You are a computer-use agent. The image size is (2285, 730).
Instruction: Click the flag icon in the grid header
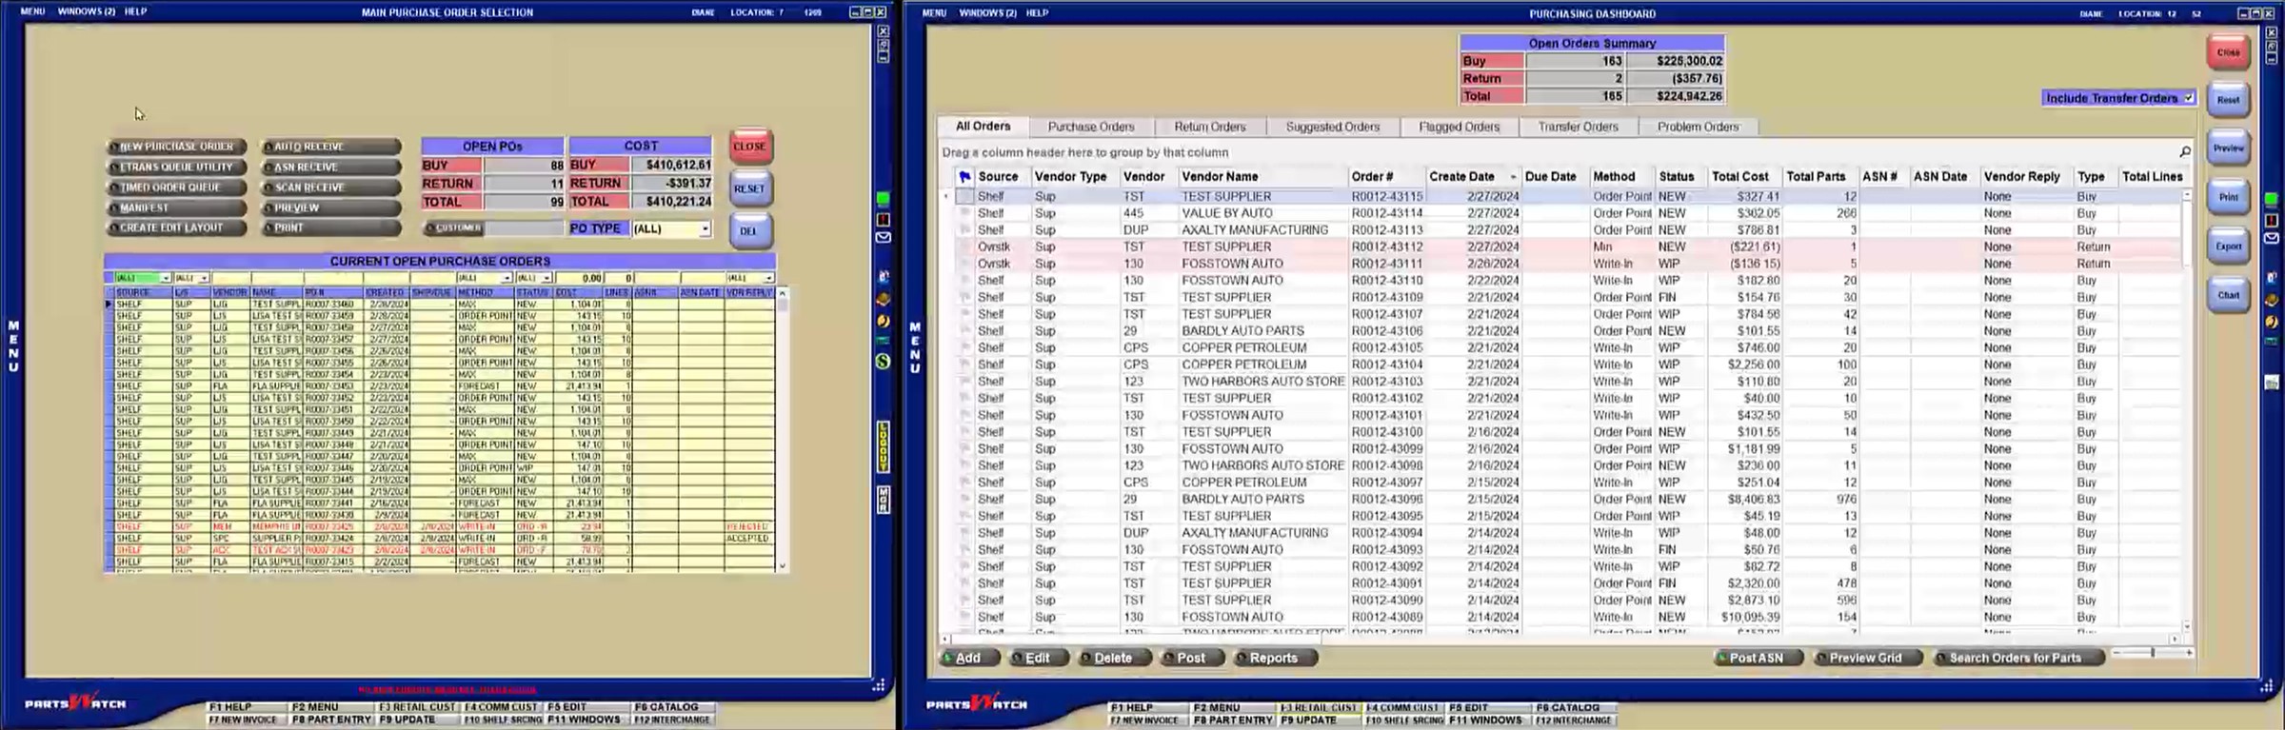(x=964, y=177)
